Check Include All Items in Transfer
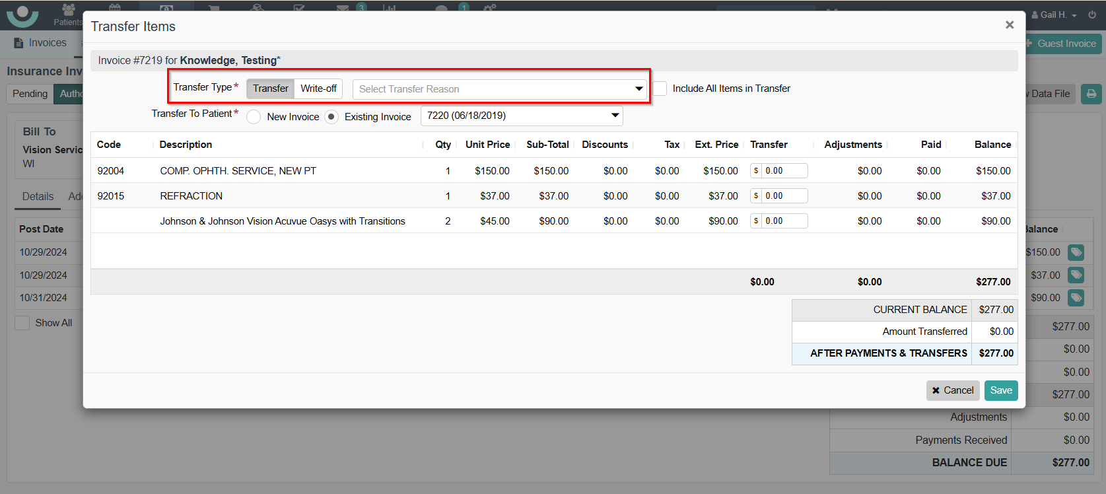The height and width of the screenshot is (494, 1106). pos(660,88)
